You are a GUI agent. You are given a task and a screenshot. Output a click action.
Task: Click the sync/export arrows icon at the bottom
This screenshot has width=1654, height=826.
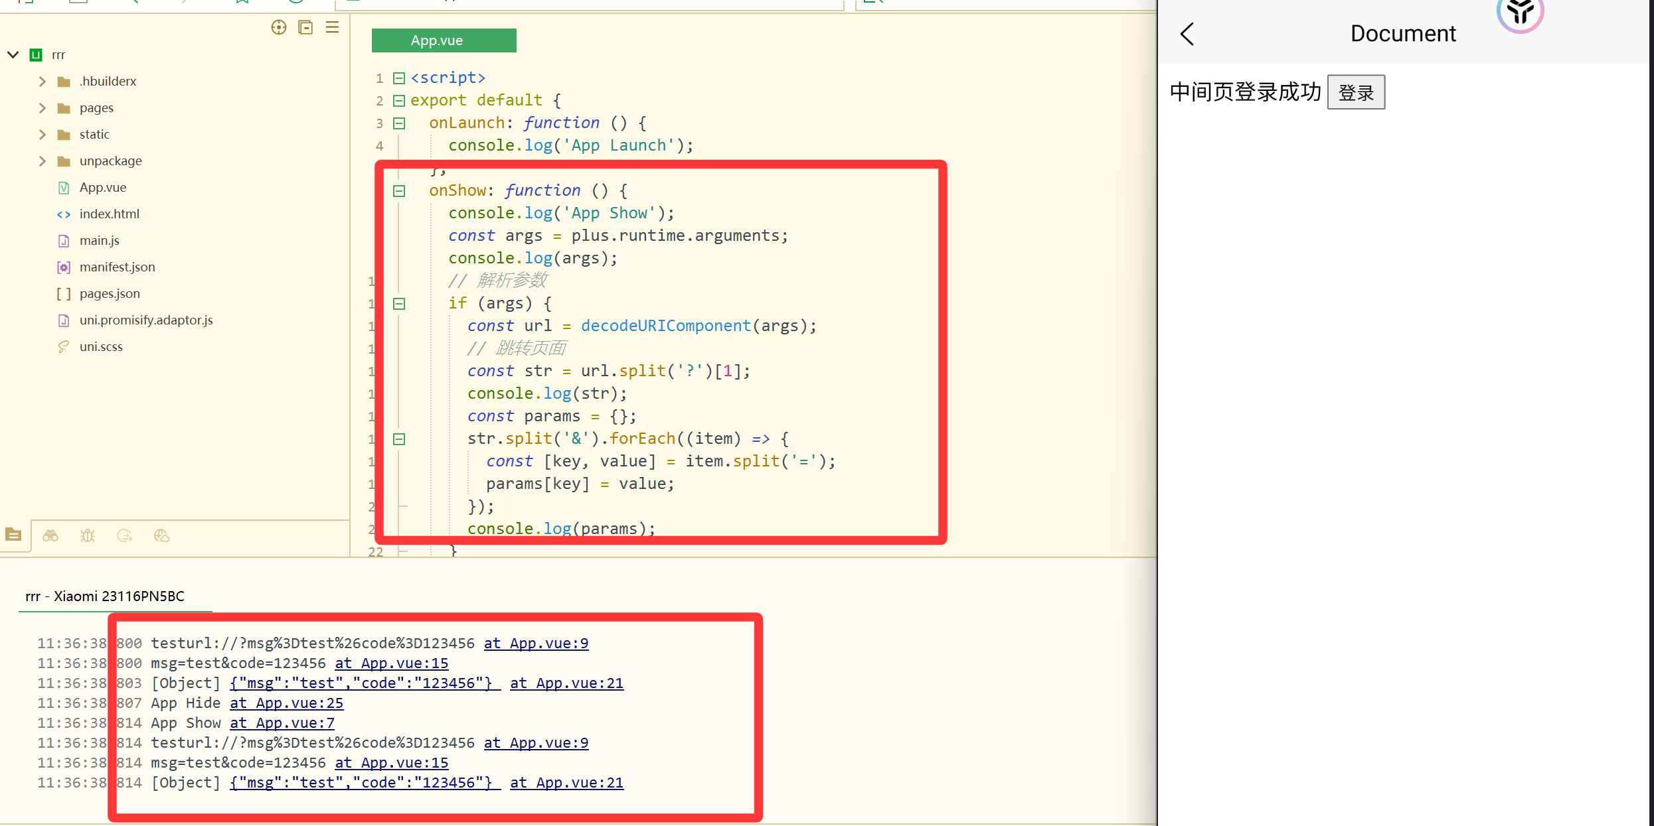pos(125,535)
